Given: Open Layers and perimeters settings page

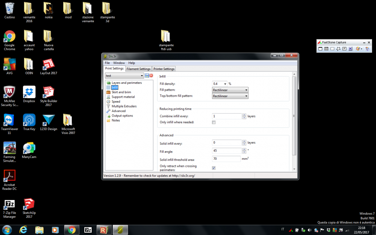Looking at the screenshot, I should click(126, 83).
